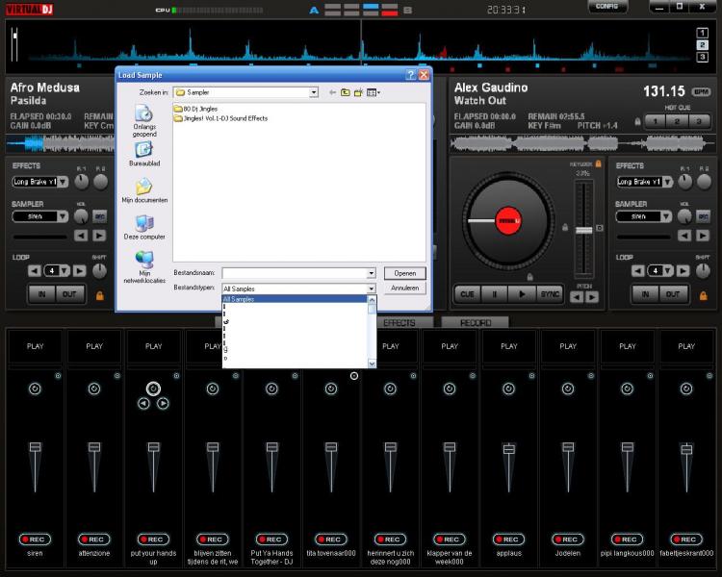The image size is (722, 577).
Task: Click the red center of the right turntable
Action: (508, 221)
